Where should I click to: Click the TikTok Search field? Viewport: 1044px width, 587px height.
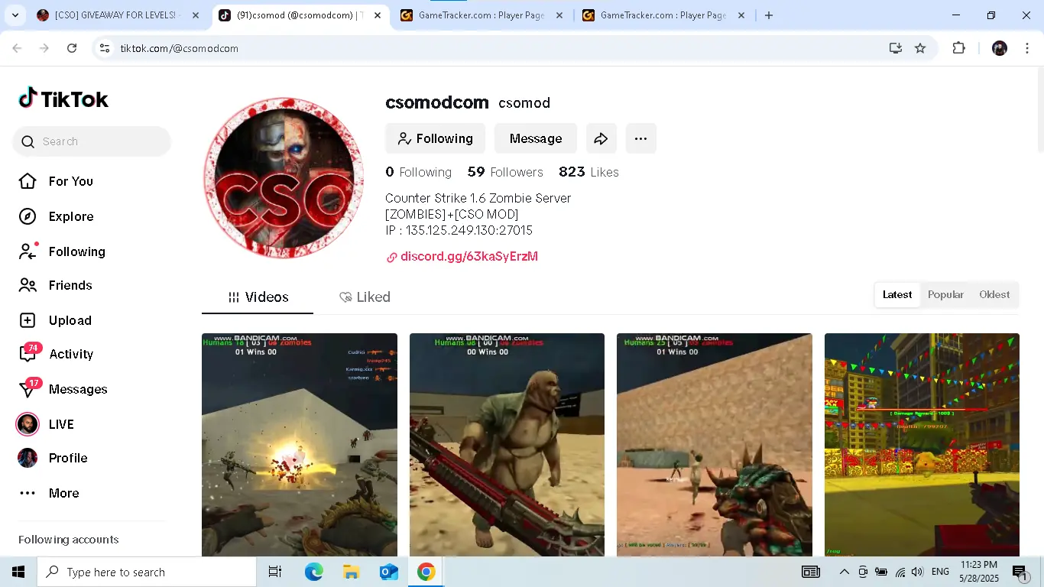[92, 141]
